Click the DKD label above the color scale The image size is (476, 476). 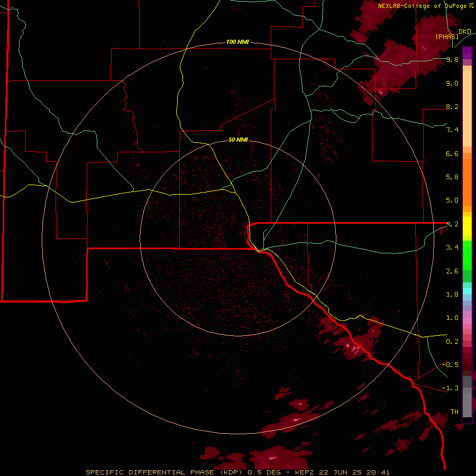coord(465,32)
